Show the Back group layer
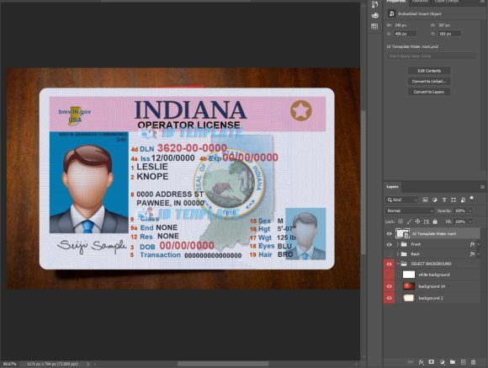Image resolution: width=488 pixels, height=368 pixels. click(389, 254)
